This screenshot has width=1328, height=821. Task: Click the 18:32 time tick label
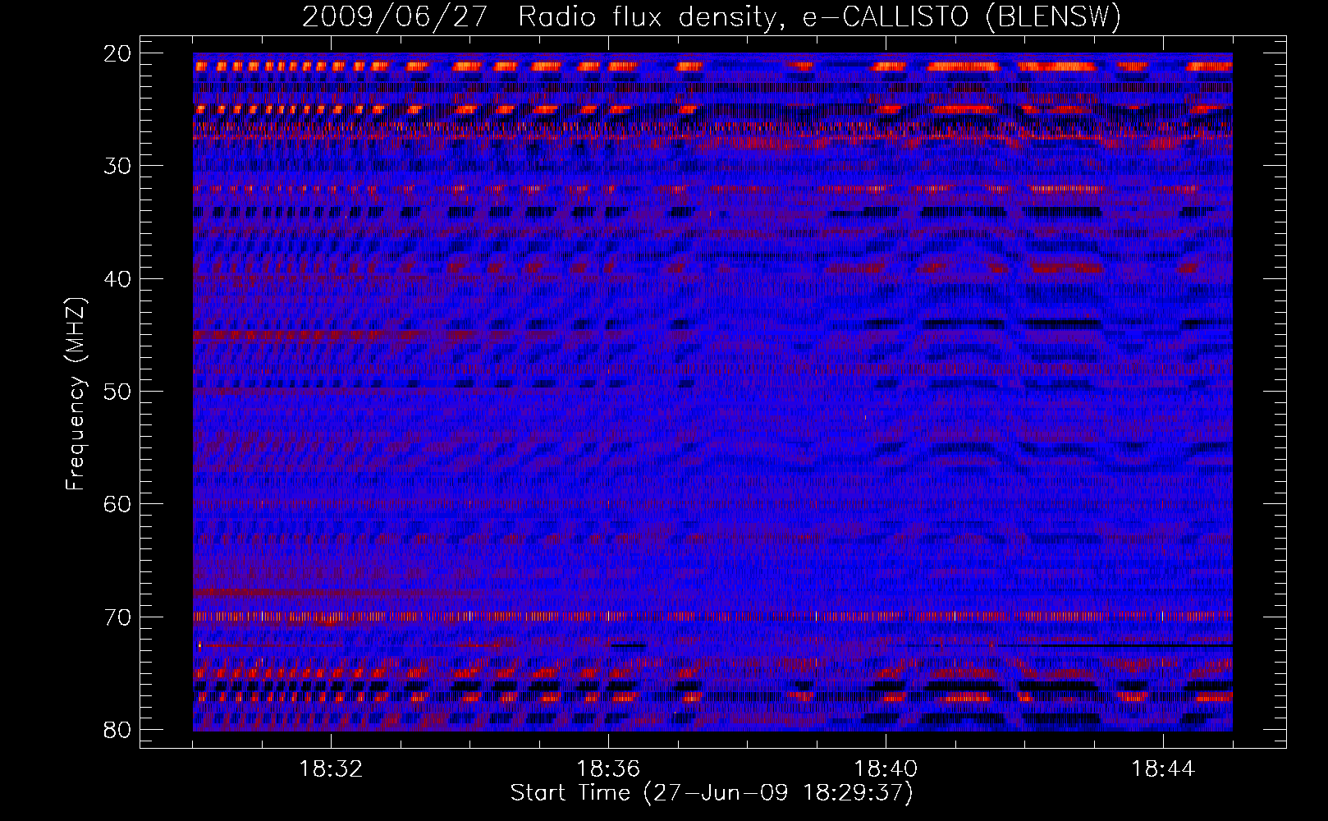(331, 769)
